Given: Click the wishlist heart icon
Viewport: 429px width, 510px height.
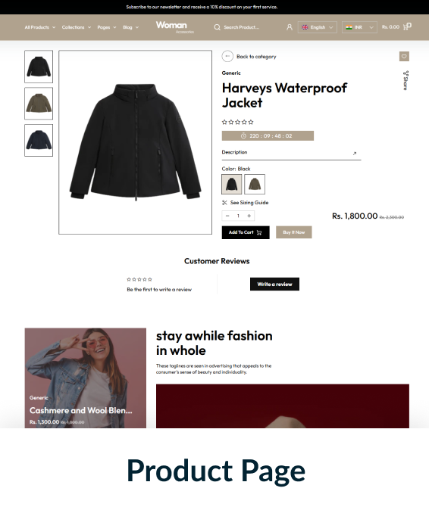Looking at the screenshot, I should pyautogui.click(x=404, y=56).
